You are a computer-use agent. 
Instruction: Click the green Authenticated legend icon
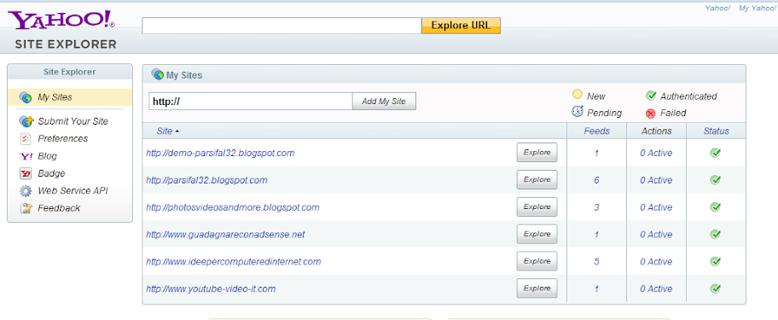651,96
